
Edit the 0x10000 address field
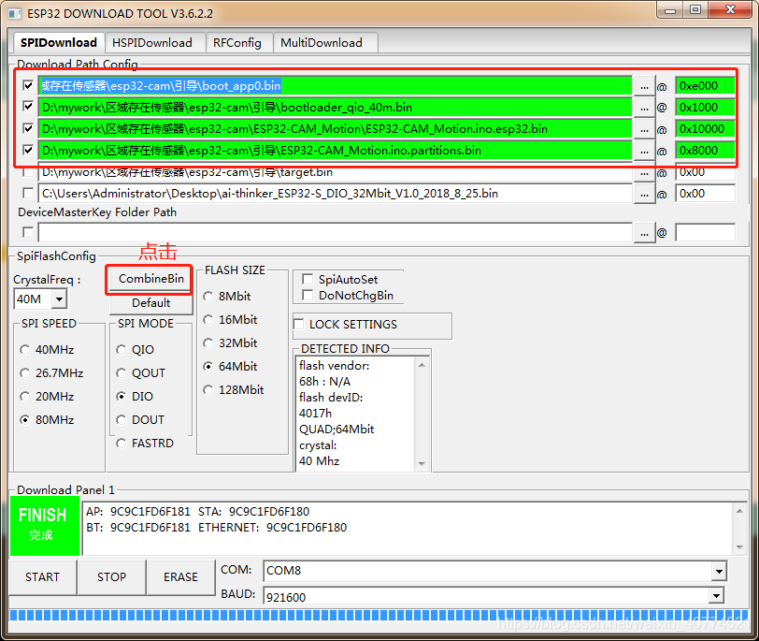pos(706,129)
